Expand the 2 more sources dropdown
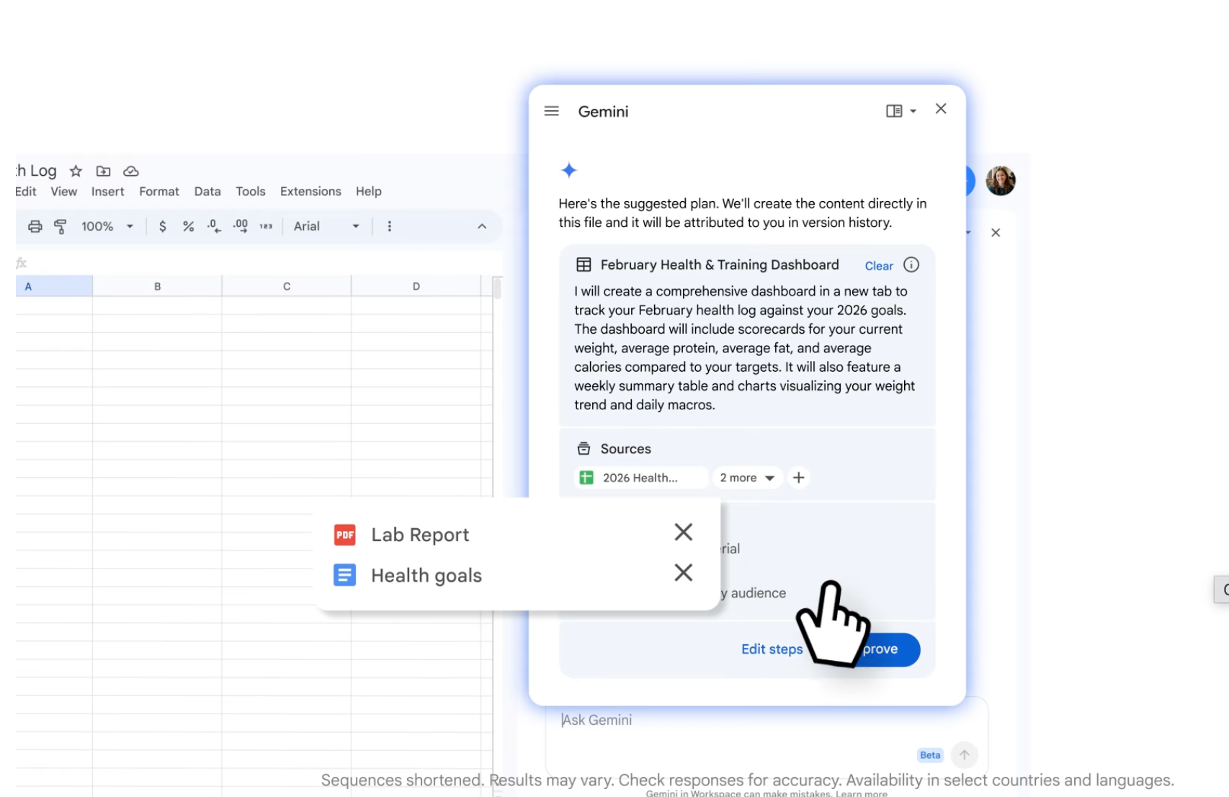Viewport: 1229px width, 797px height. (747, 478)
